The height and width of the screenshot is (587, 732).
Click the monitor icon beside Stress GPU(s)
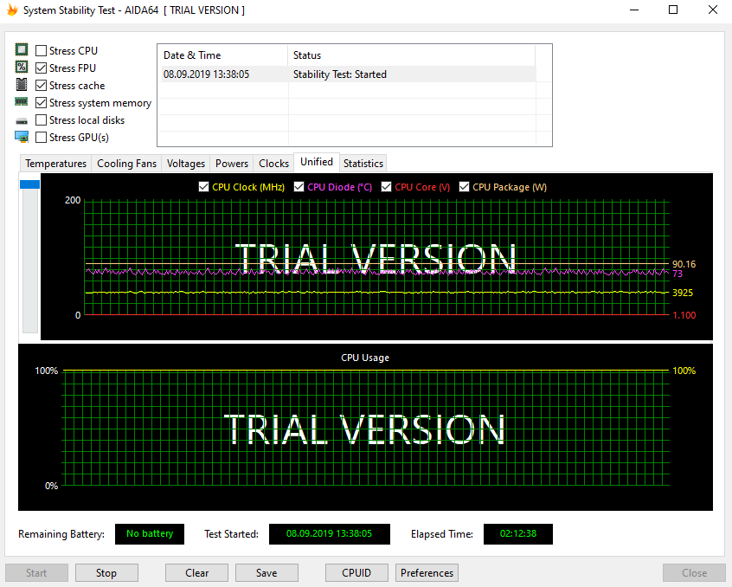click(x=22, y=137)
